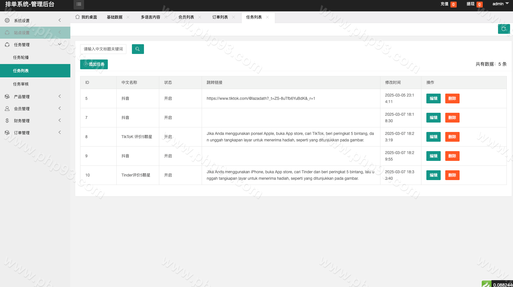Click the 财务管理 dollar icon
513x287 pixels.
pyautogui.click(x=7, y=121)
